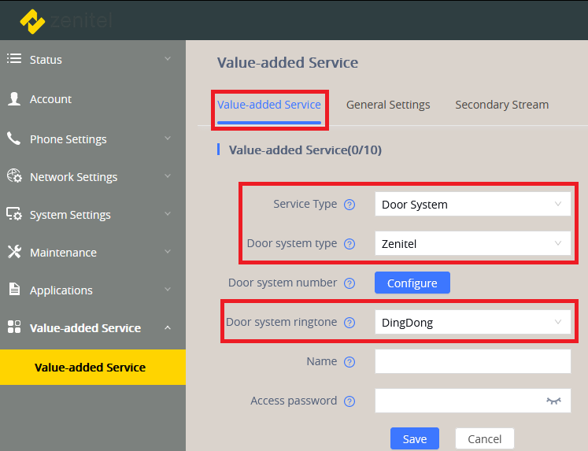Viewport: 588px width, 451px height.
Task: Click the Zenitel logo icon
Action: (32, 21)
